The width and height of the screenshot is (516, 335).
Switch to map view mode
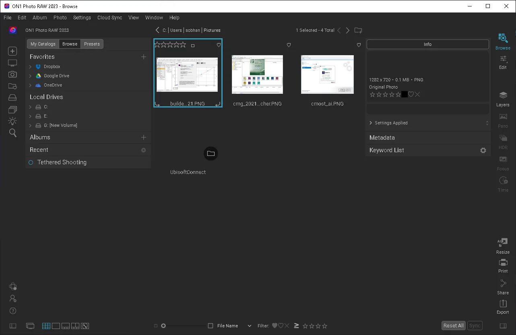point(85,326)
